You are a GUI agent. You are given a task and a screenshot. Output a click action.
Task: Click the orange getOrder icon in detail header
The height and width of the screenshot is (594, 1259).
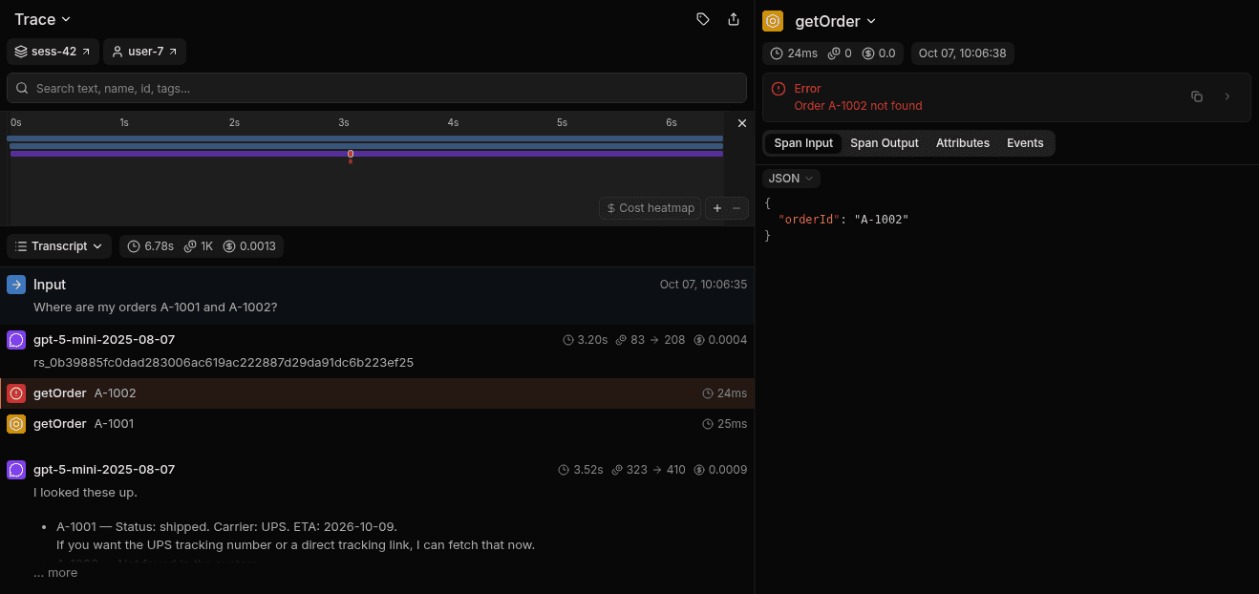773,21
